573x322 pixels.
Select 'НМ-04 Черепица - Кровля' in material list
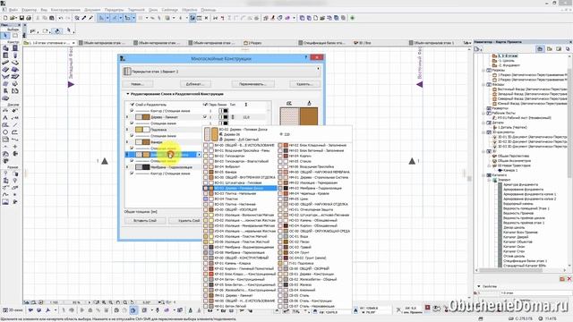[314, 193]
